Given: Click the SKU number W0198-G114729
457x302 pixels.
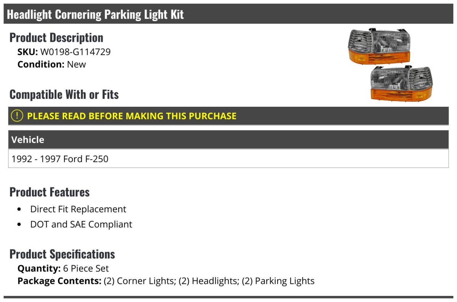Looking at the screenshot, I should click(x=75, y=52).
